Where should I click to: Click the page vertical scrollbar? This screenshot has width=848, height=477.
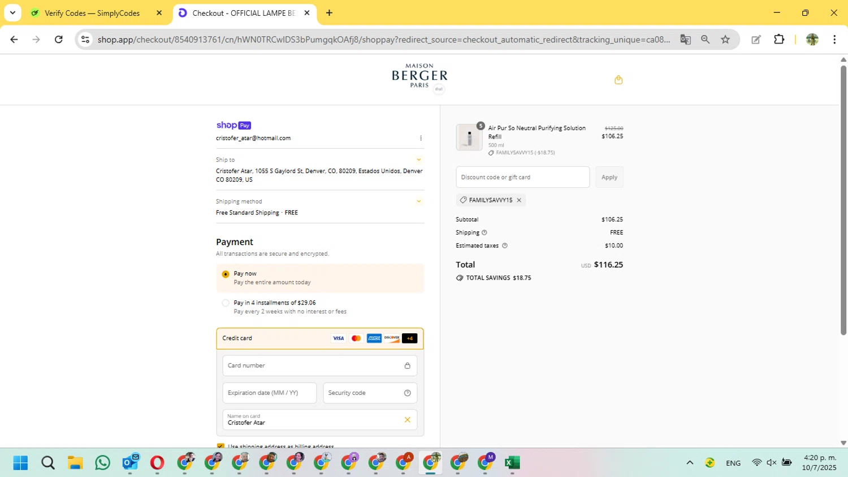[843, 200]
